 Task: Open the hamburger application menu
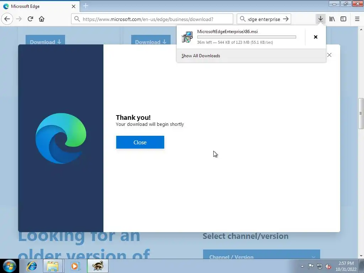pos(357,19)
